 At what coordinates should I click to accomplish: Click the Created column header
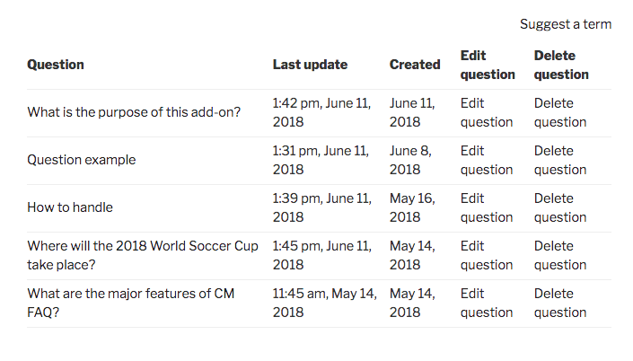(415, 65)
